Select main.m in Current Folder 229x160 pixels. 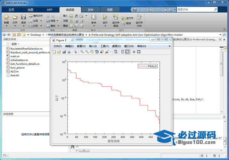pyautogui.click(x=15, y=56)
